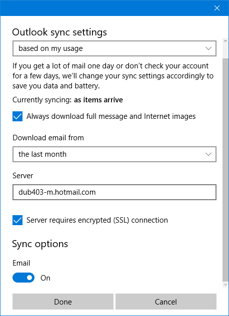Click the 'Sync options' heading

click(40, 244)
